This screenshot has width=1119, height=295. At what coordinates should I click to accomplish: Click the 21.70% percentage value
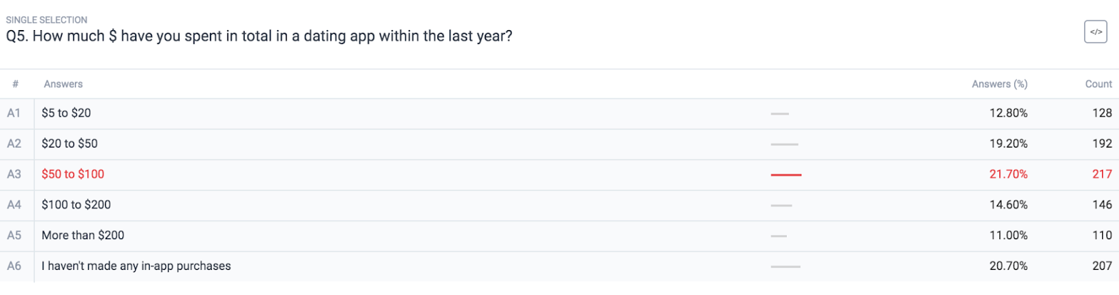point(1008,174)
